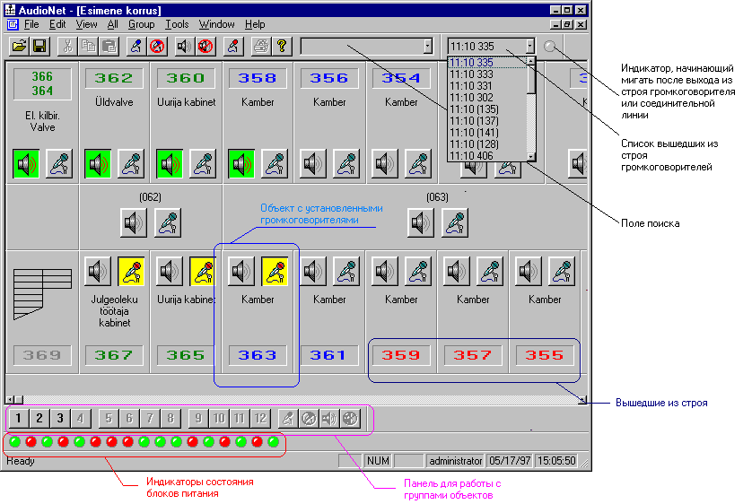Viewport: 752px width, 504px height.
Task: Click group button 3
Action: click(x=60, y=418)
